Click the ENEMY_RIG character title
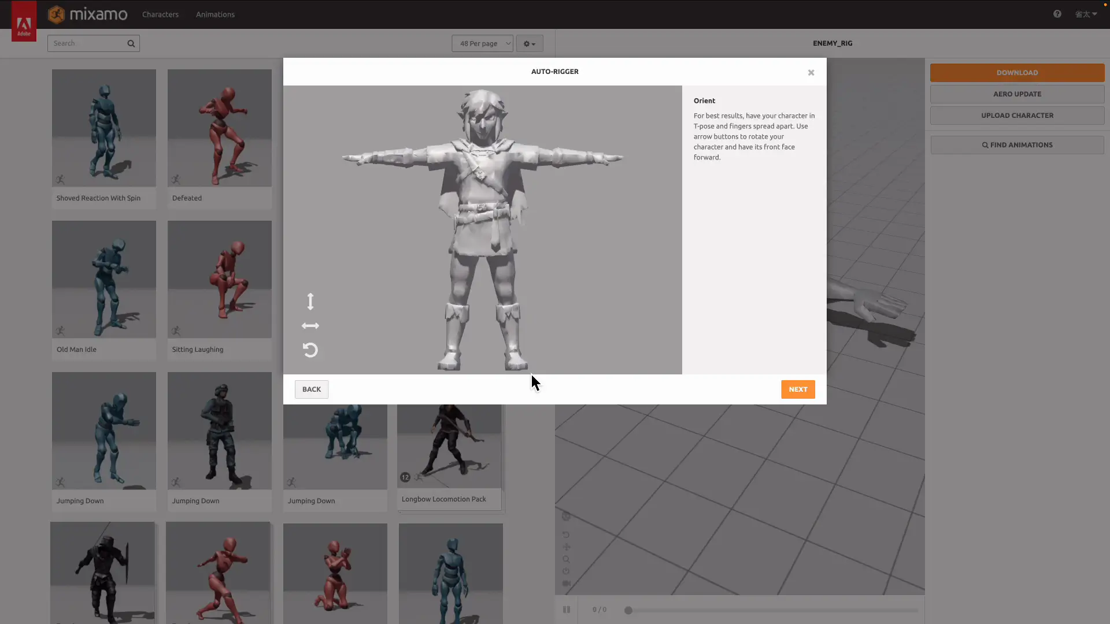Viewport: 1110px width, 624px height. (832, 43)
